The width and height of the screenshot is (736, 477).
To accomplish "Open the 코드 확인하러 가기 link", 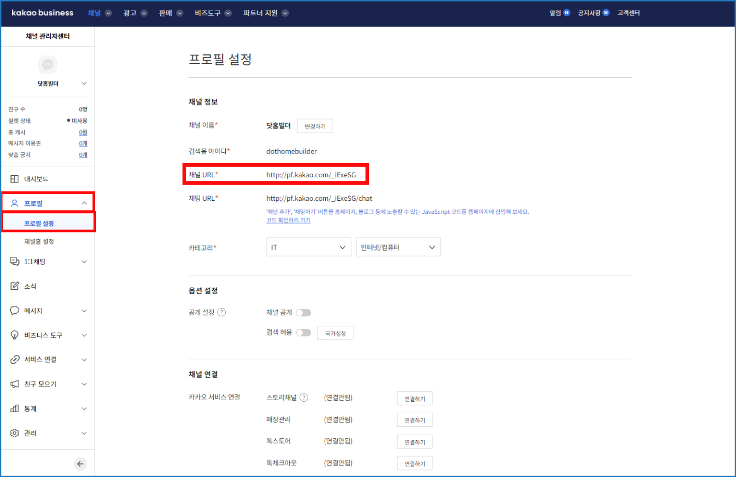I will click(x=288, y=220).
